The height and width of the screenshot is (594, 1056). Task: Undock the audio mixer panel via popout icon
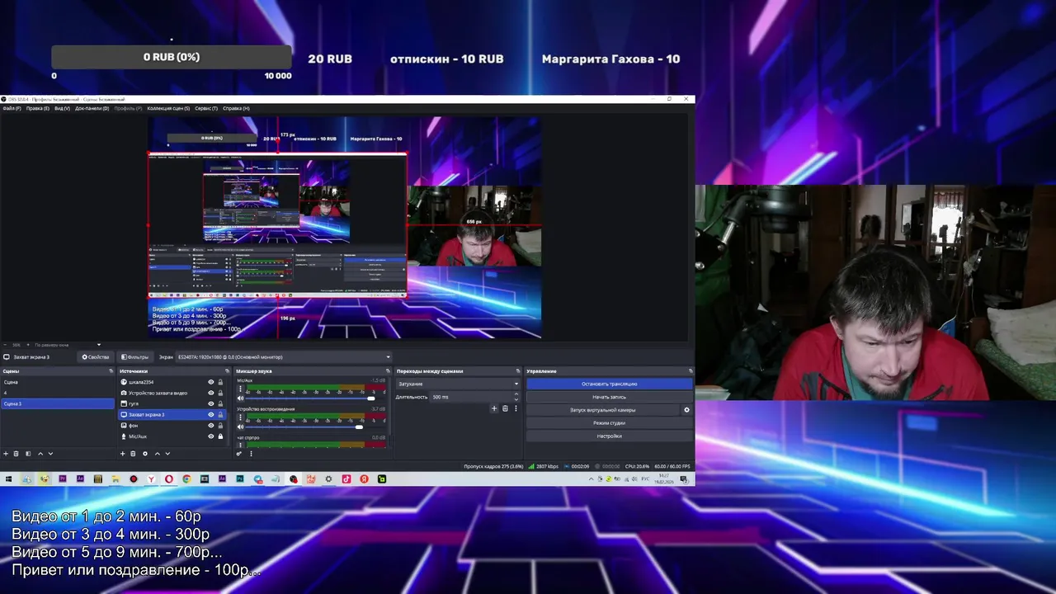388,371
